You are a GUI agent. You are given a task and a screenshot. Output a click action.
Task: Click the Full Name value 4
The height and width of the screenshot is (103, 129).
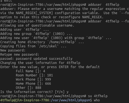tap(44, 71)
